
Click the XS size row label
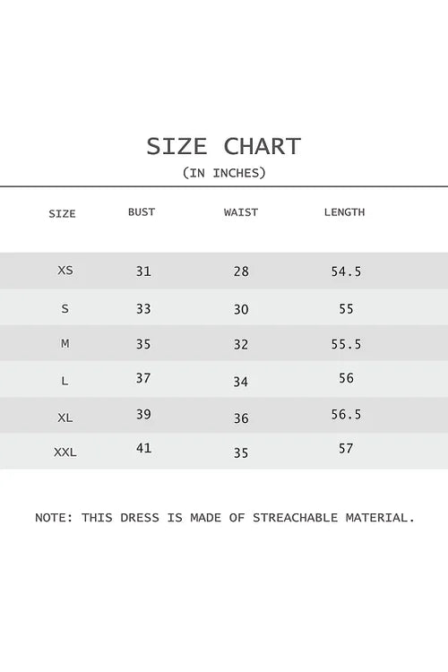point(65,271)
